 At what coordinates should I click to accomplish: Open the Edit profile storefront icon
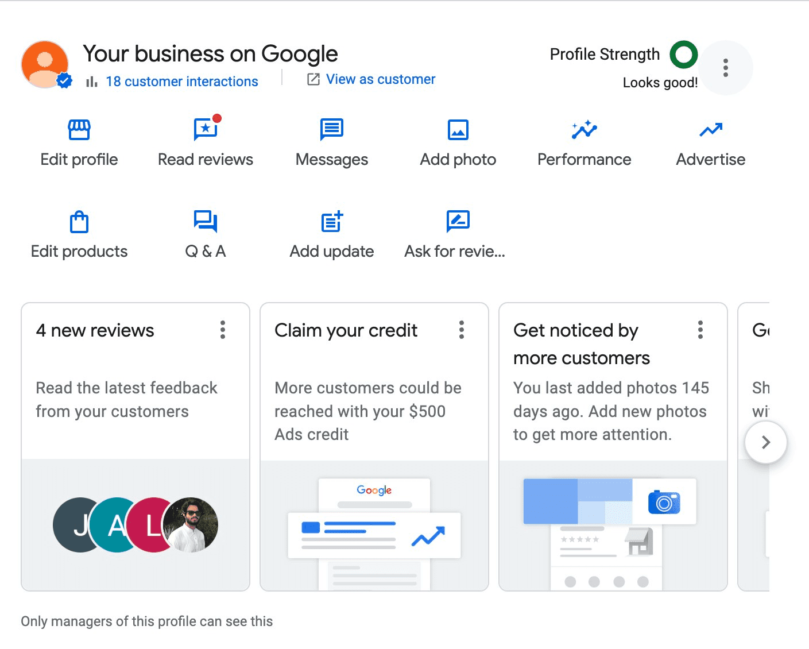tap(79, 130)
